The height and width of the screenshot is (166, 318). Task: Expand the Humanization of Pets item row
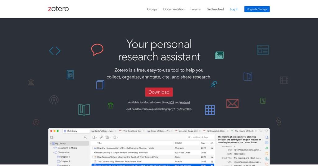[x=93, y=148]
